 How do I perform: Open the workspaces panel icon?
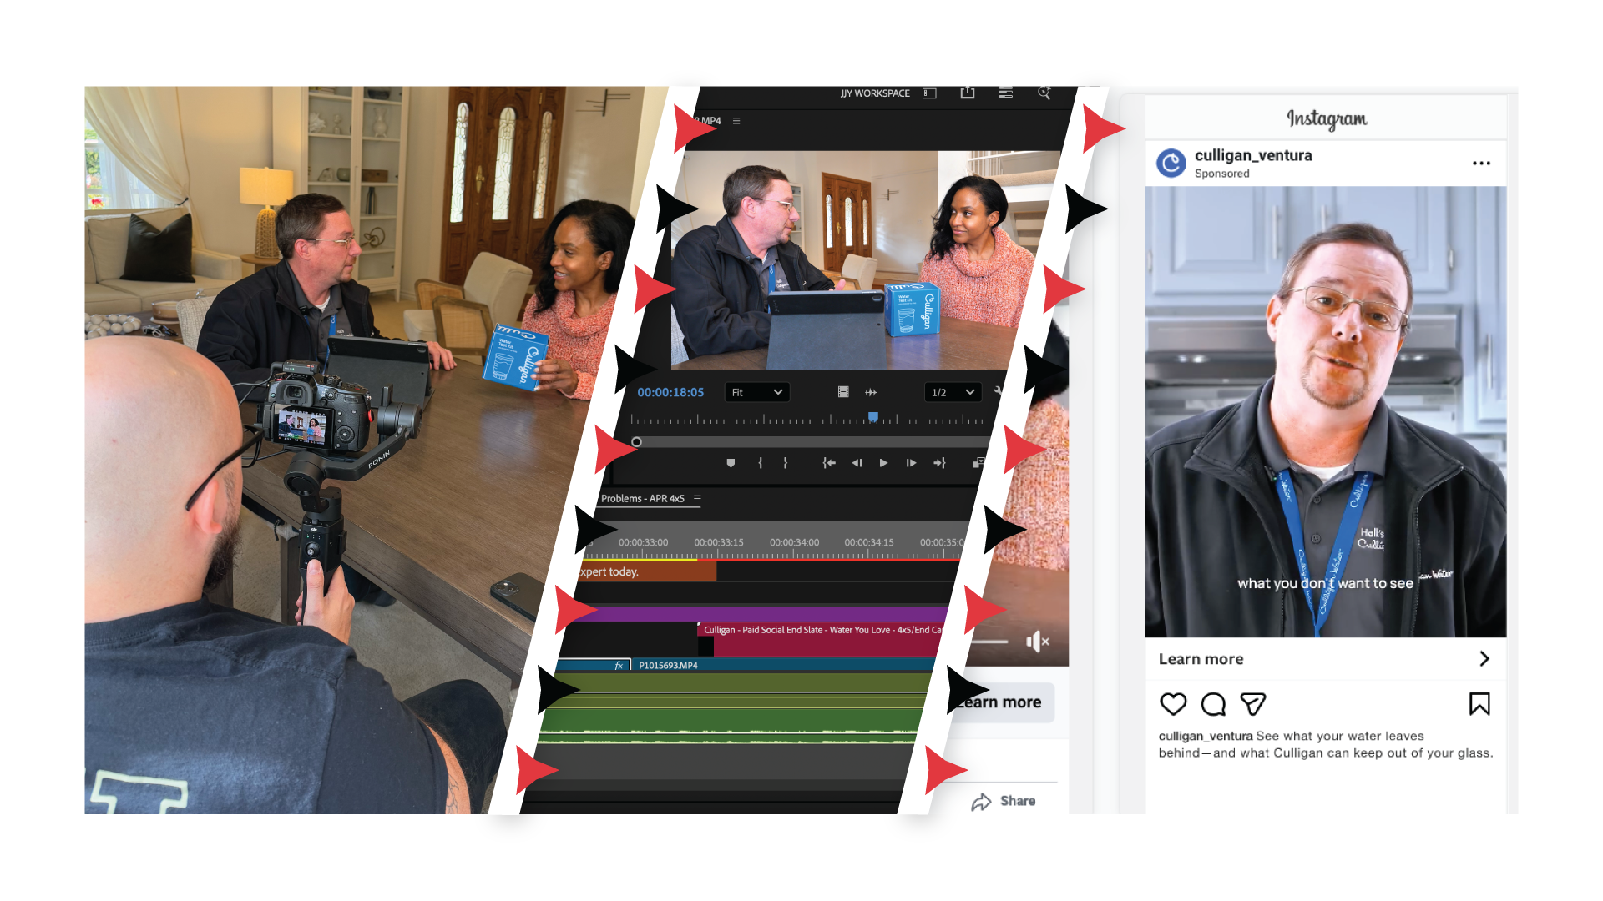click(x=929, y=93)
